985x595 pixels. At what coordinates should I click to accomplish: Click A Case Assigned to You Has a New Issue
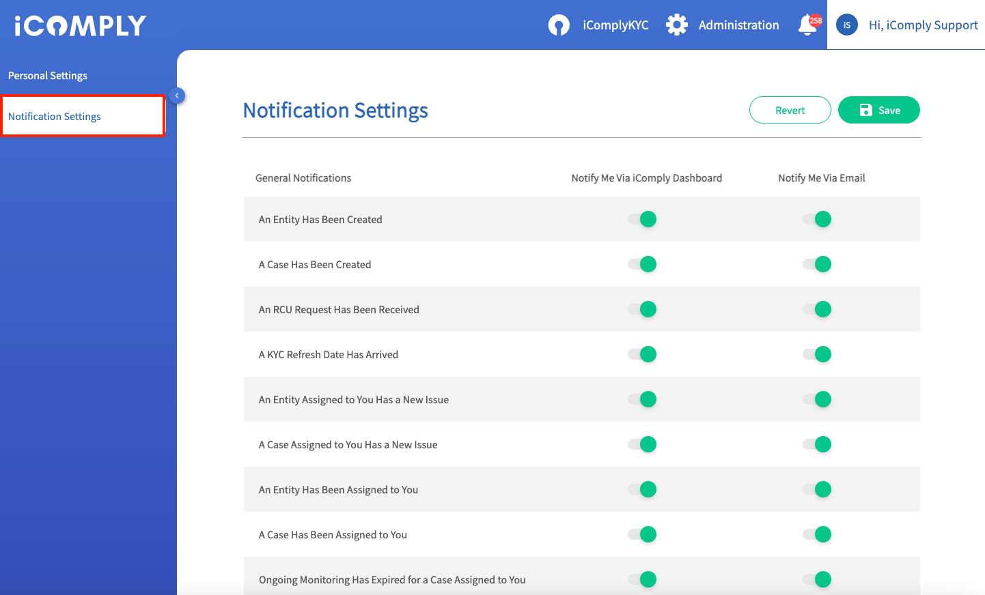point(348,445)
